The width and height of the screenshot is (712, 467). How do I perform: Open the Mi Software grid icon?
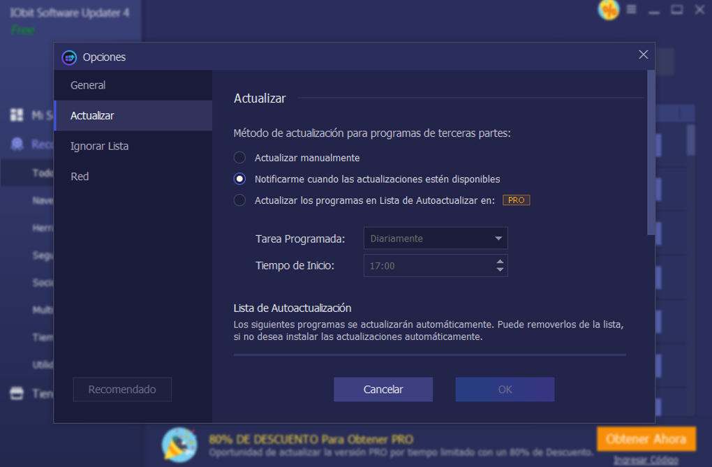(16, 112)
